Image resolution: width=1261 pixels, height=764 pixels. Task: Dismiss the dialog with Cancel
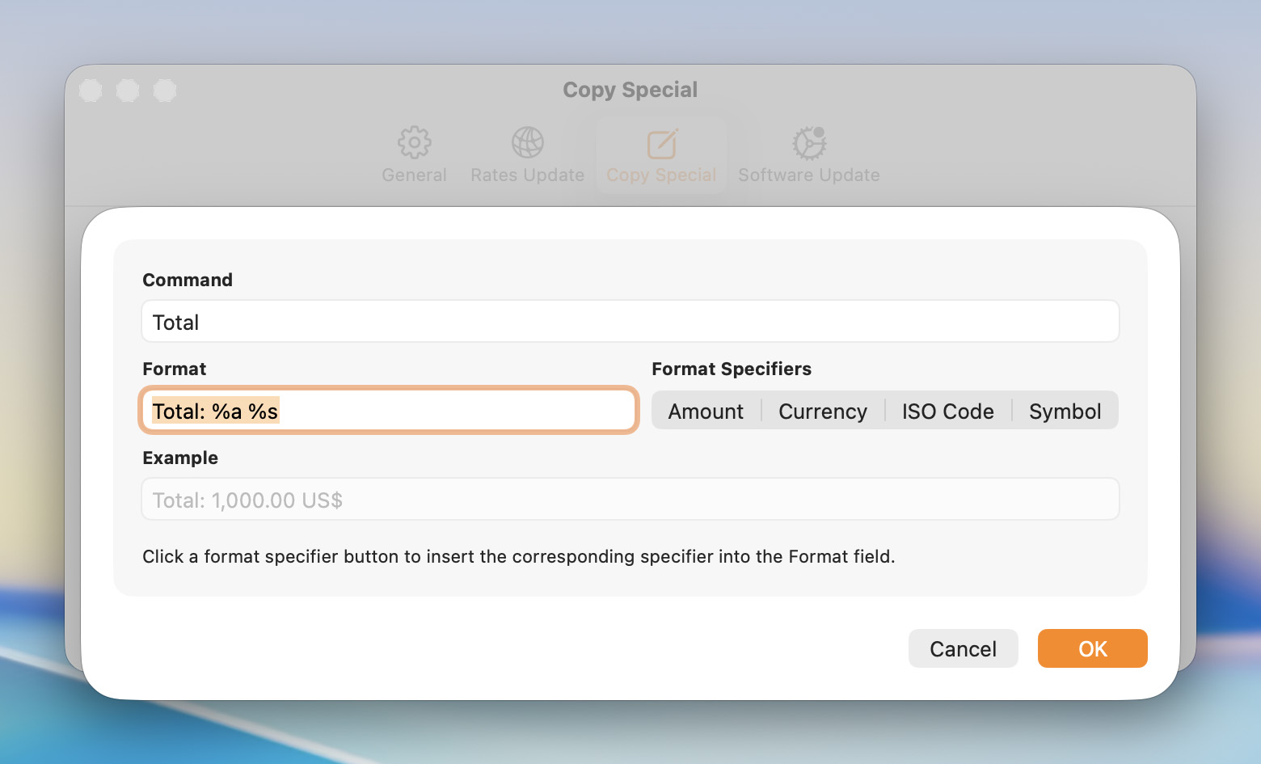point(963,648)
